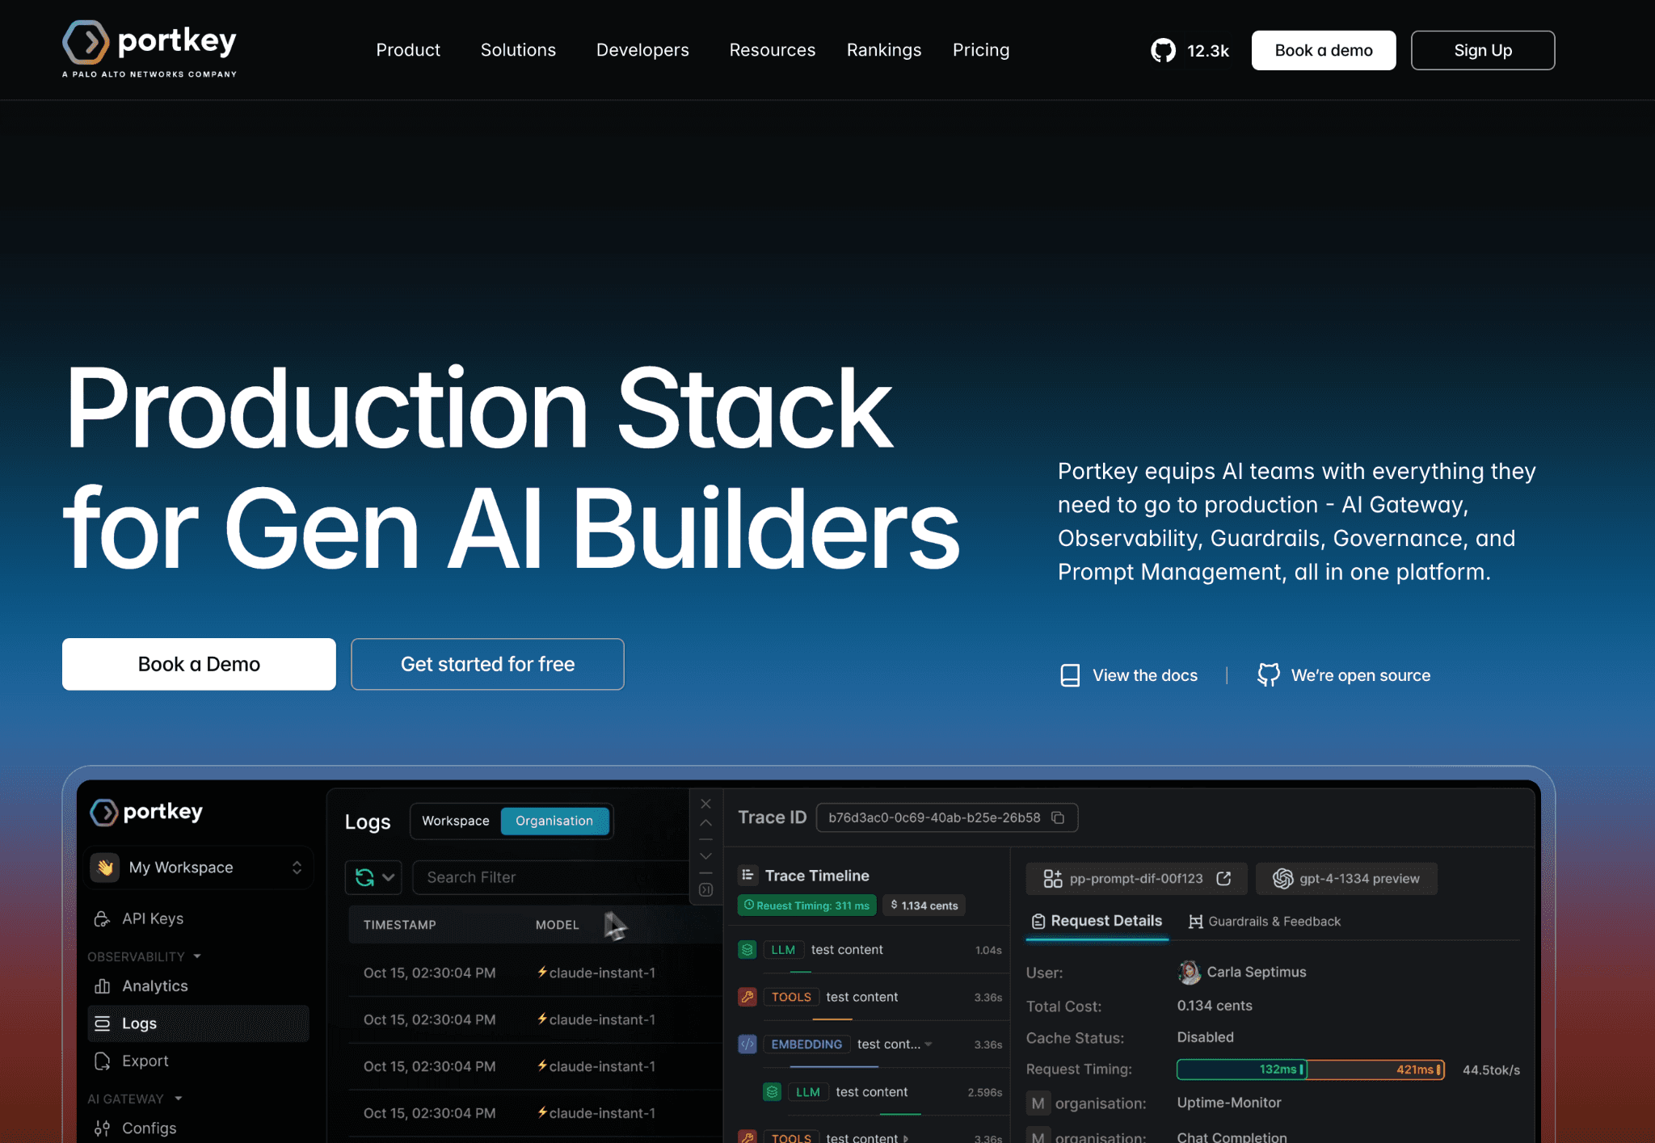Open the dropdown arrow next to refresh

[x=389, y=877]
